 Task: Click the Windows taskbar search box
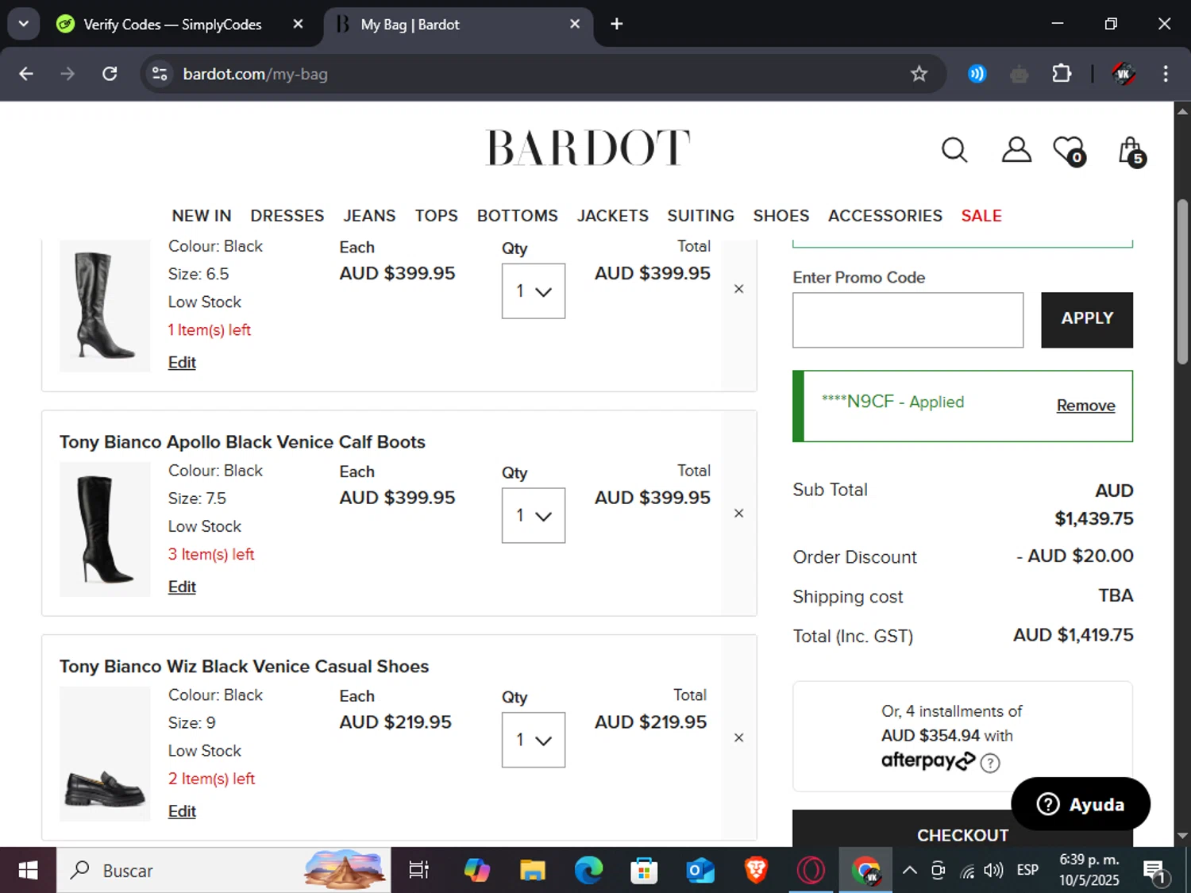[x=223, y=871]
